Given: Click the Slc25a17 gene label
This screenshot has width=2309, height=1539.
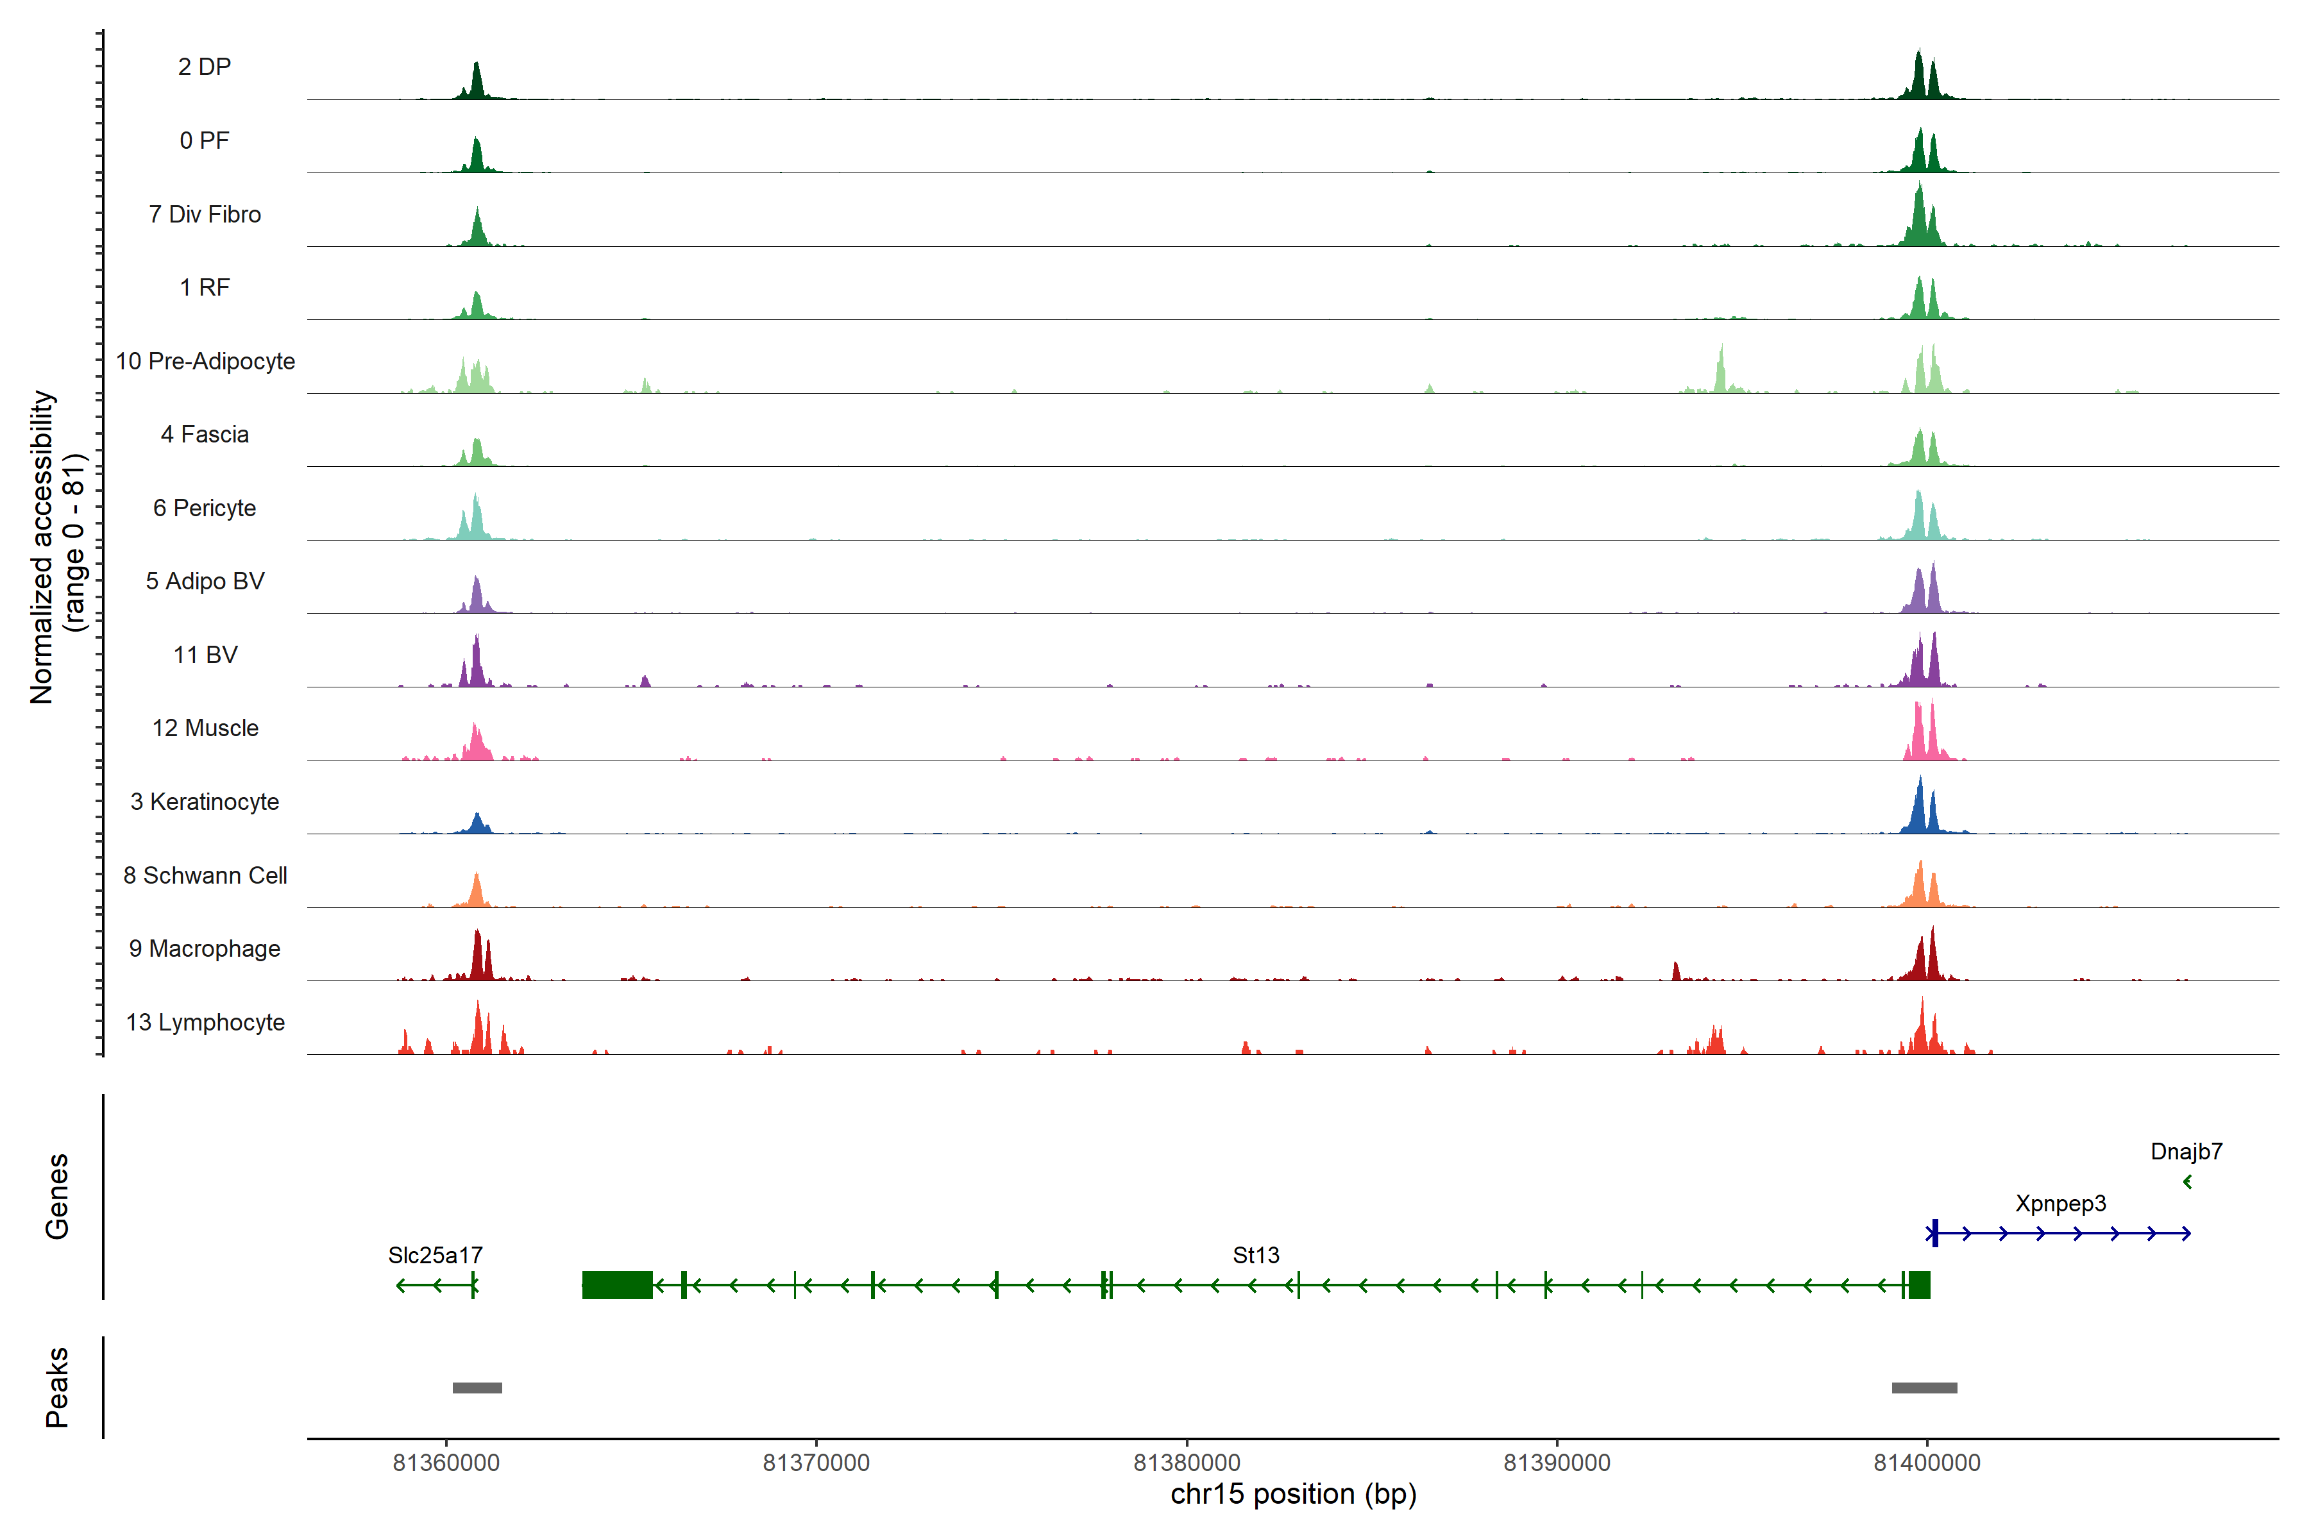Looking at the screenshot, I should (435, 1256).
